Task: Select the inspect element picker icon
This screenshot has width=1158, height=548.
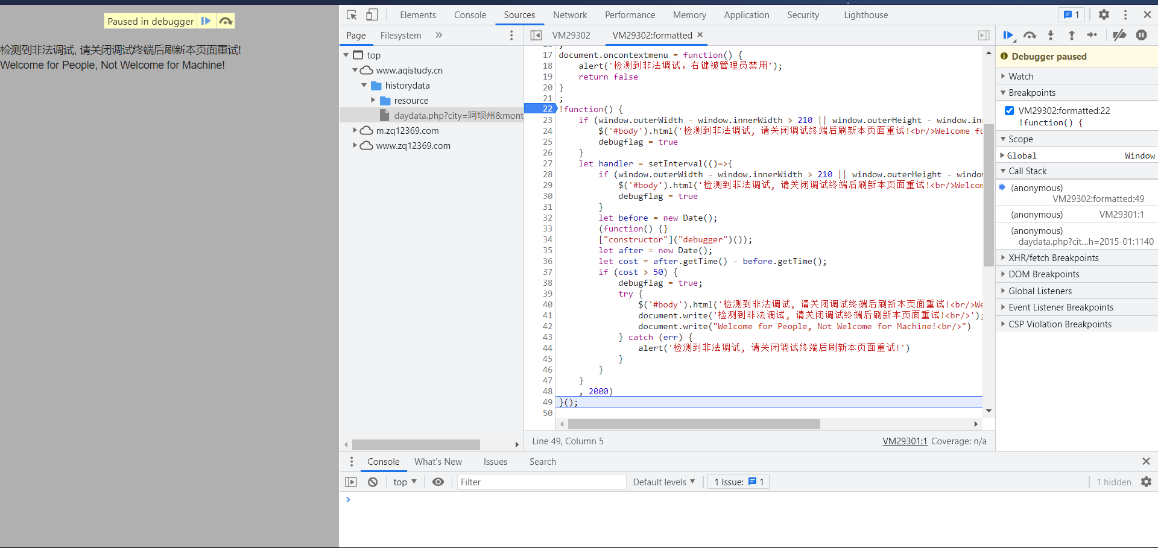Action: [352, 15]
